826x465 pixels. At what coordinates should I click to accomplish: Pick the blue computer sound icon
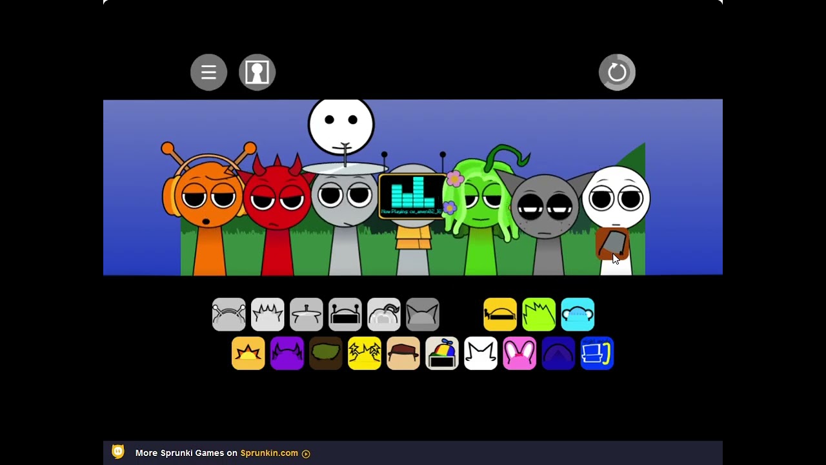click(597, 353)
